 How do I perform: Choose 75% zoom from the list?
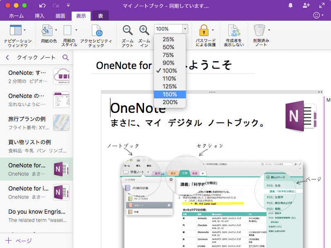click(x=170, y=55)
